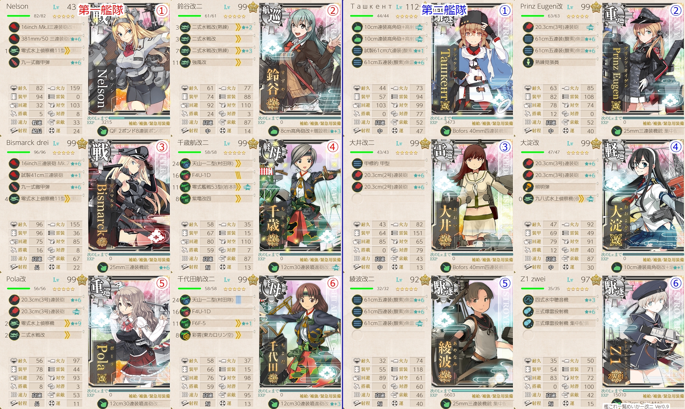
Task: Select circled number 6 badge on Z1 zwei
Action: (x=676, y=283)
